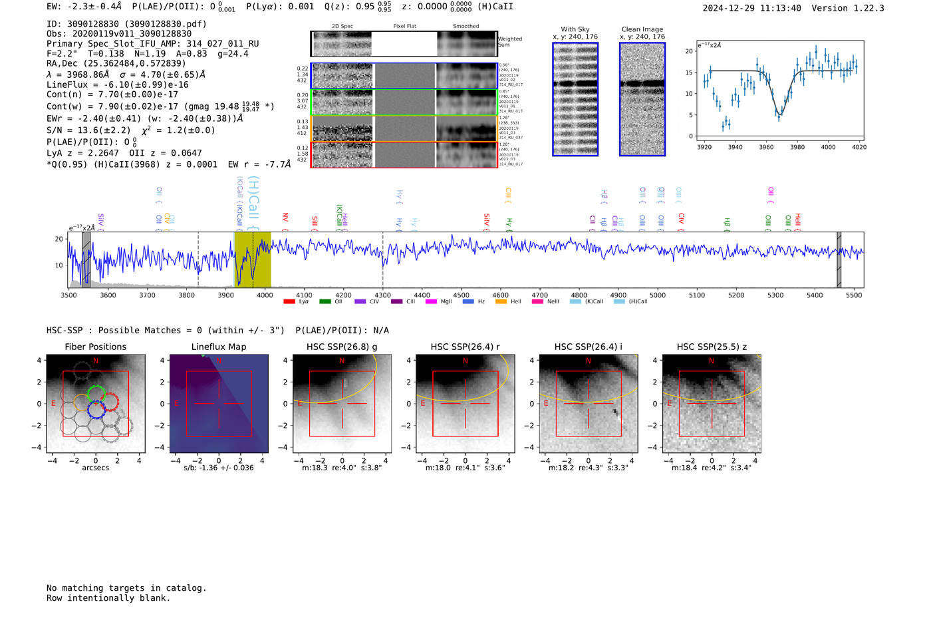Click the s/b: -1.36 +/- 0.036 label
The height and width of the screenshot is (634, 931).
tap(219, 468)
